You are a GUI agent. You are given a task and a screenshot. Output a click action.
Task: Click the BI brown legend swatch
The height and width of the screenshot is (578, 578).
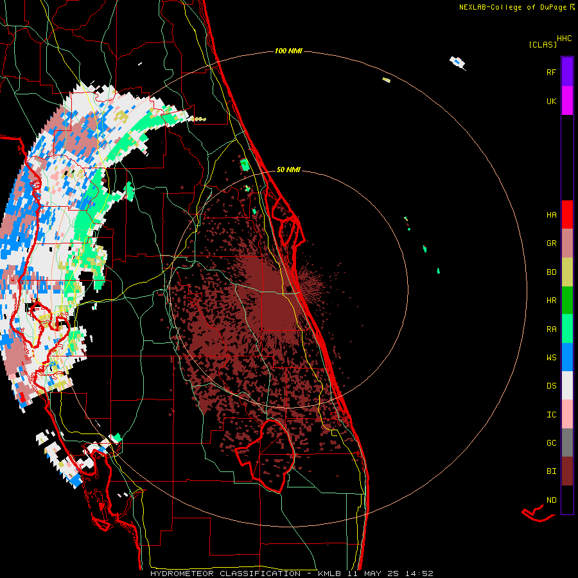pos(567,471)
